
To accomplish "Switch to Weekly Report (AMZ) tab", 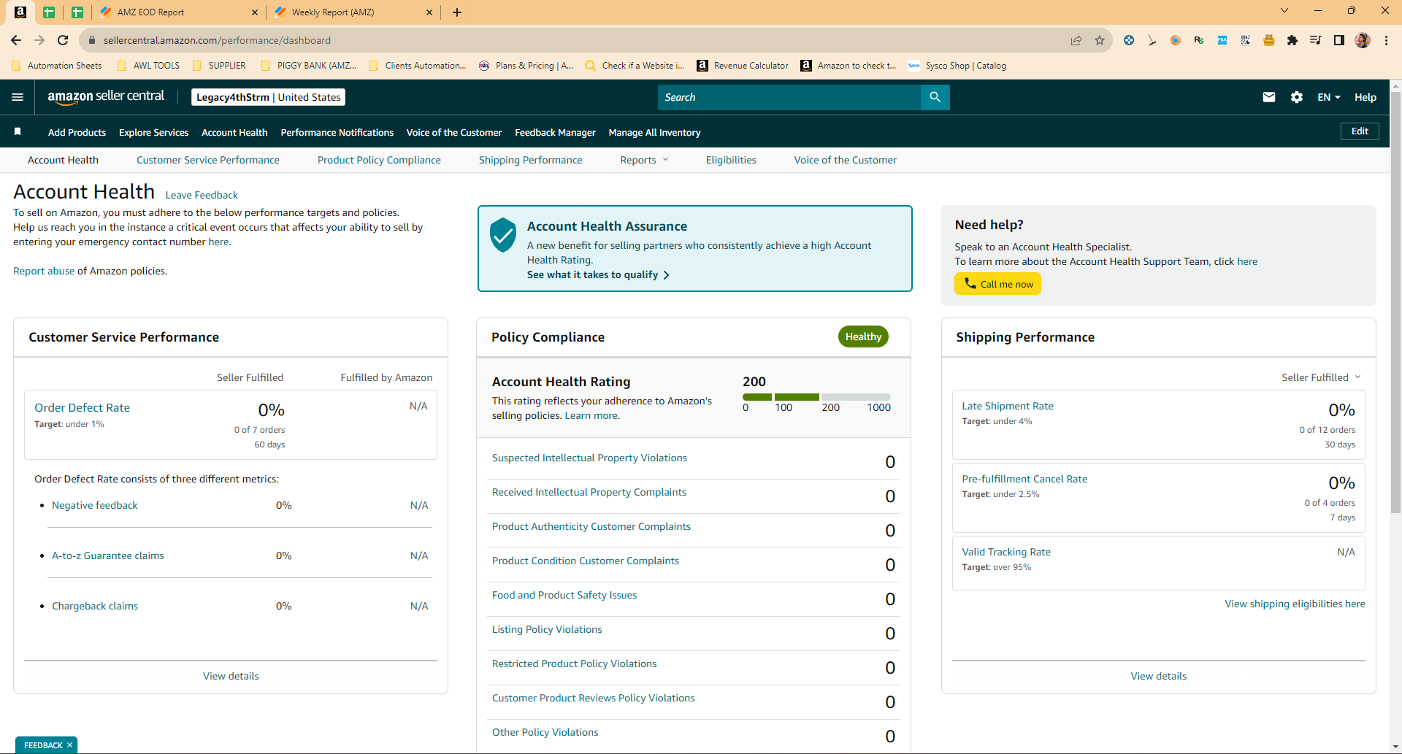I will click(x=354, y=12).
